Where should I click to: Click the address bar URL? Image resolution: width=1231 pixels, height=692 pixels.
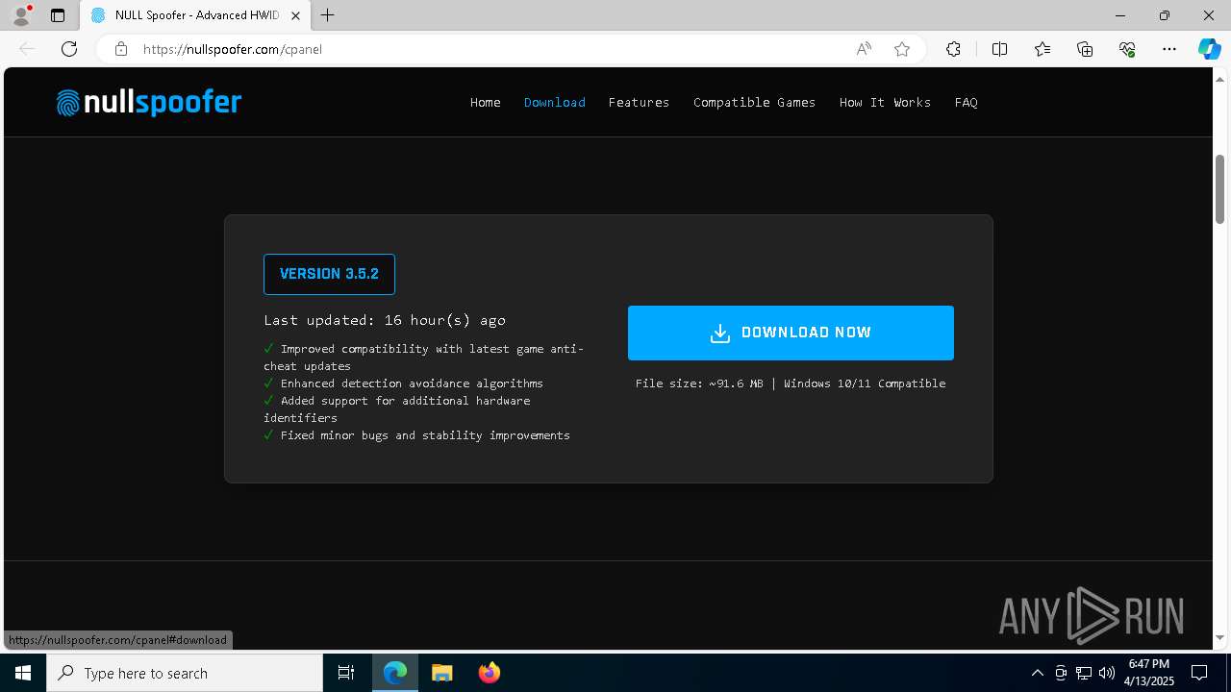pyautogui.click(x=232, y=49)
